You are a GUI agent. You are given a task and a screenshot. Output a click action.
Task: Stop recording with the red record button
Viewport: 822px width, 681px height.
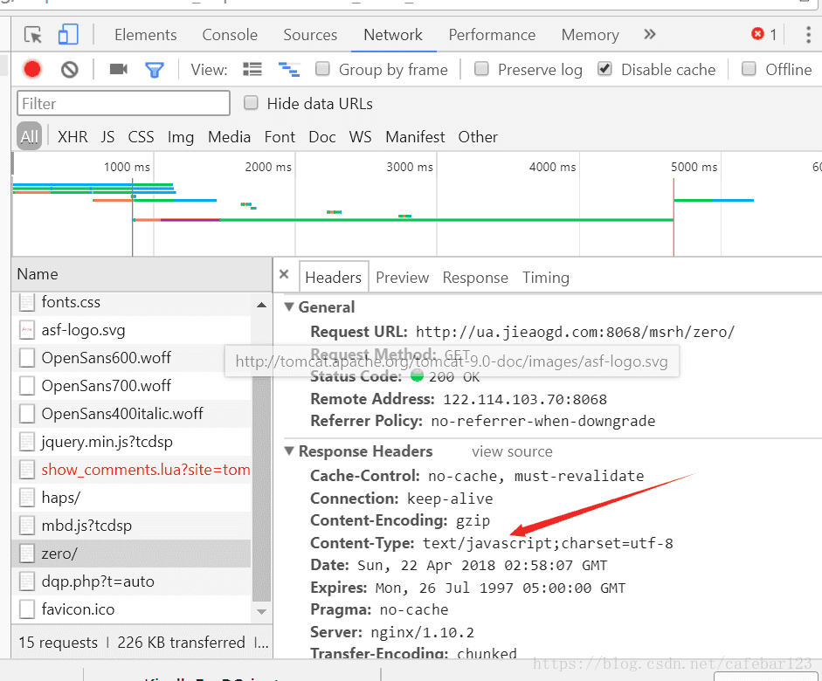pos(32,69)
